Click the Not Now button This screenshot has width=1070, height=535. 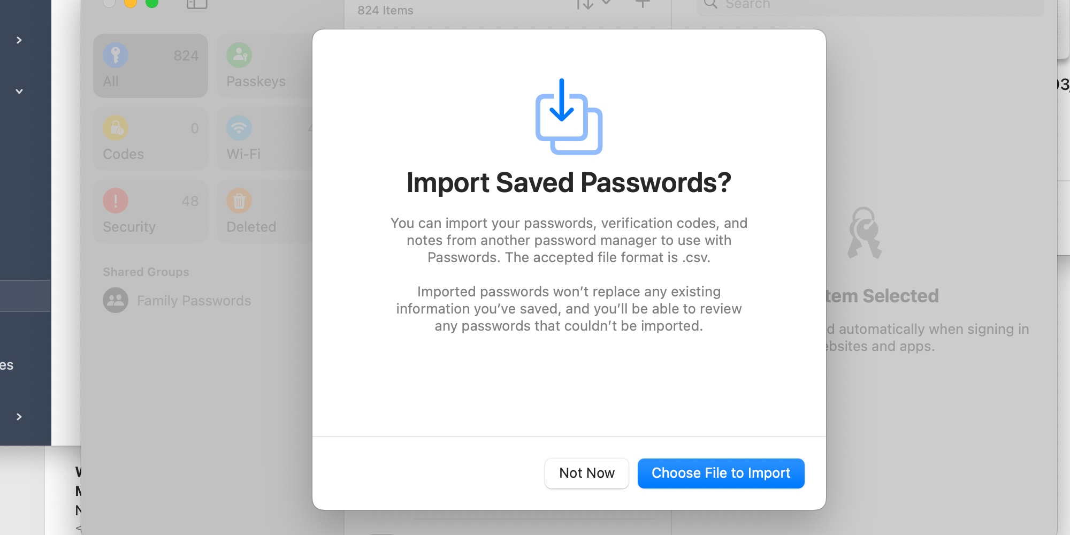[586, 473]
